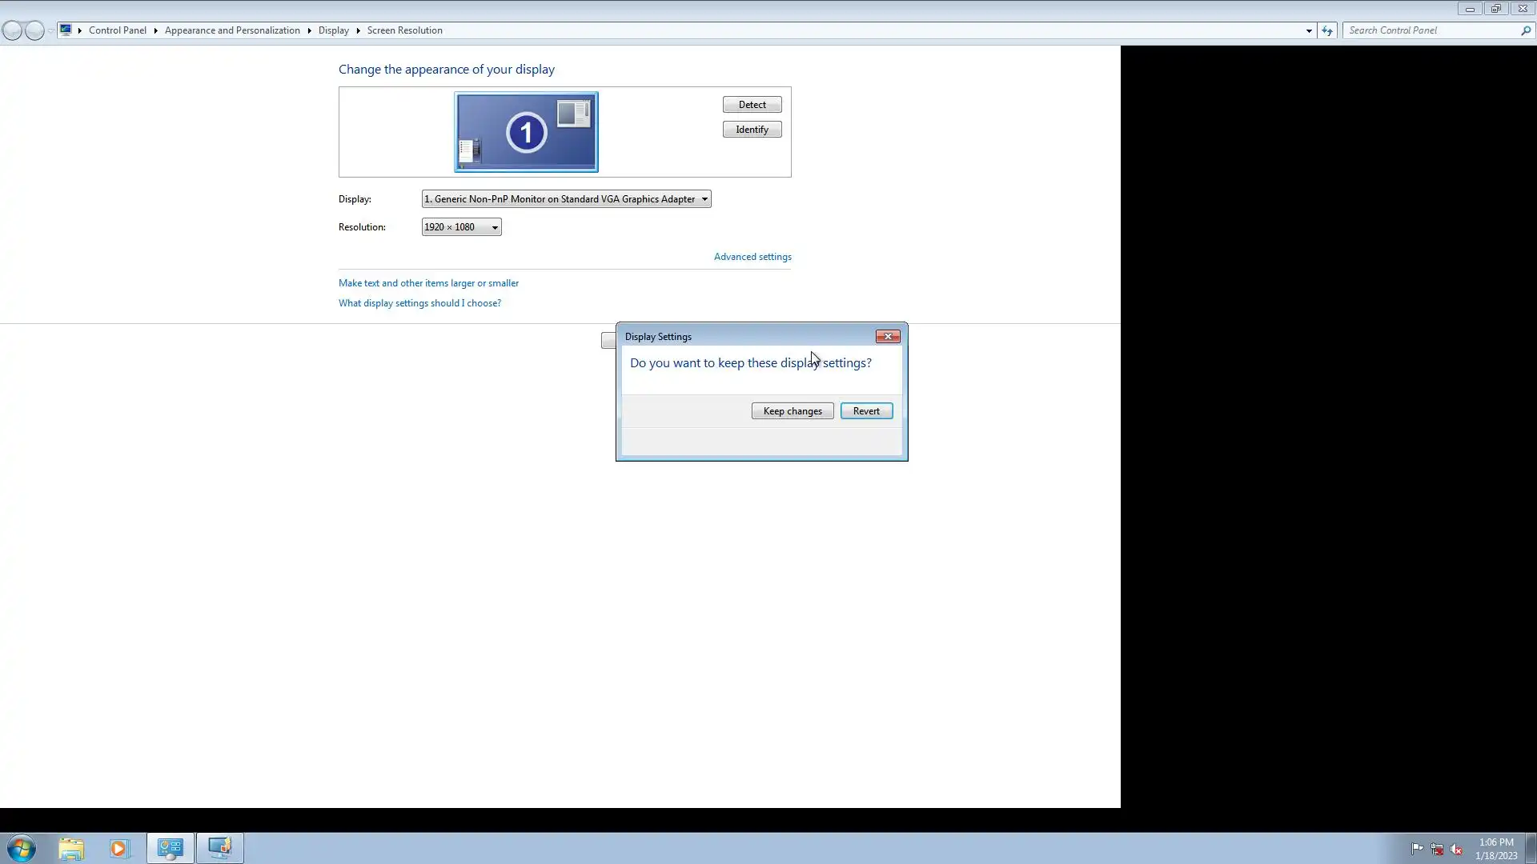Open Action Center flag tray icon
This screenshot has height=864, width=1537.
click(x=1417, y=849)
